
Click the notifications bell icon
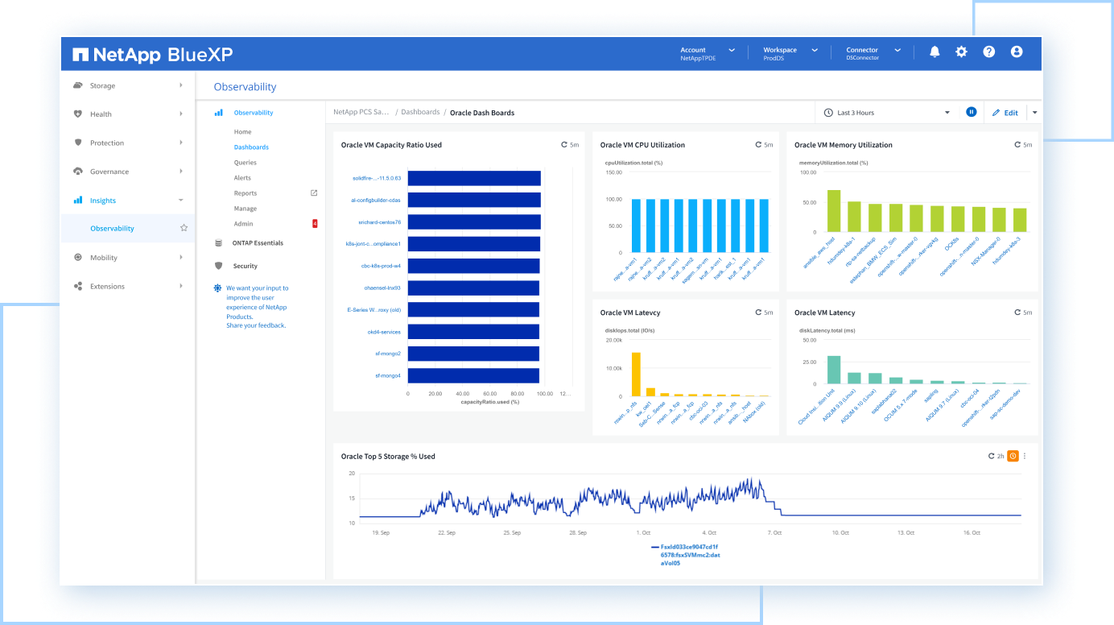coord(935,52)
